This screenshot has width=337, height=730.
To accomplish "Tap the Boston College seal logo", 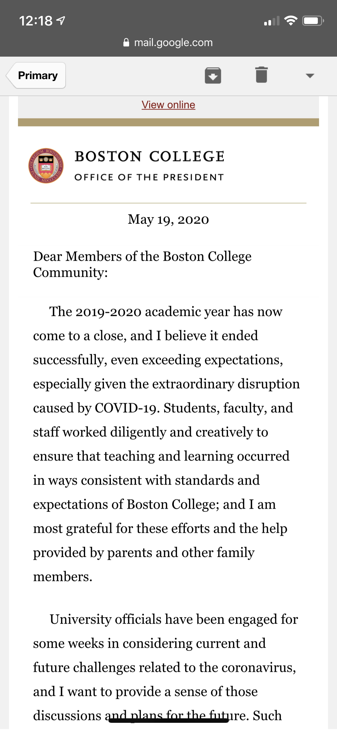I will click(46, 166).
